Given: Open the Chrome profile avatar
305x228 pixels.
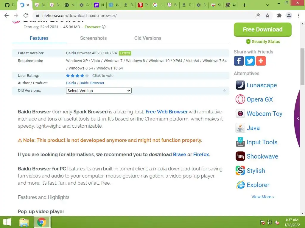Looking at the screenshot, I should (x=289, y=15).
